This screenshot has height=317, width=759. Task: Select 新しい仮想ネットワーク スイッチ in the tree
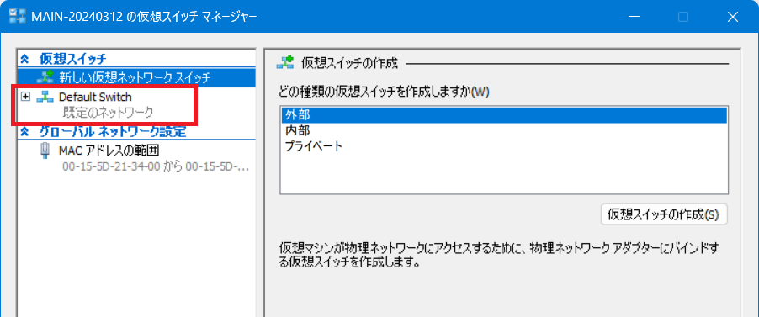pyautogui.click(x=136, y=77)
